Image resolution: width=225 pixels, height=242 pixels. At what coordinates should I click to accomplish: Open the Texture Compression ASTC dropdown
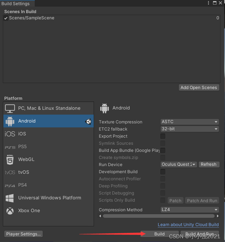pos(190,122)
